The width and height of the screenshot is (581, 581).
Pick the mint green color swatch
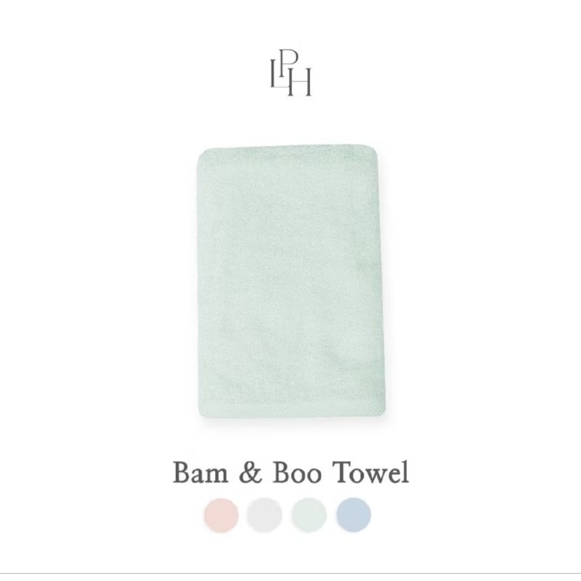point(309,516)
